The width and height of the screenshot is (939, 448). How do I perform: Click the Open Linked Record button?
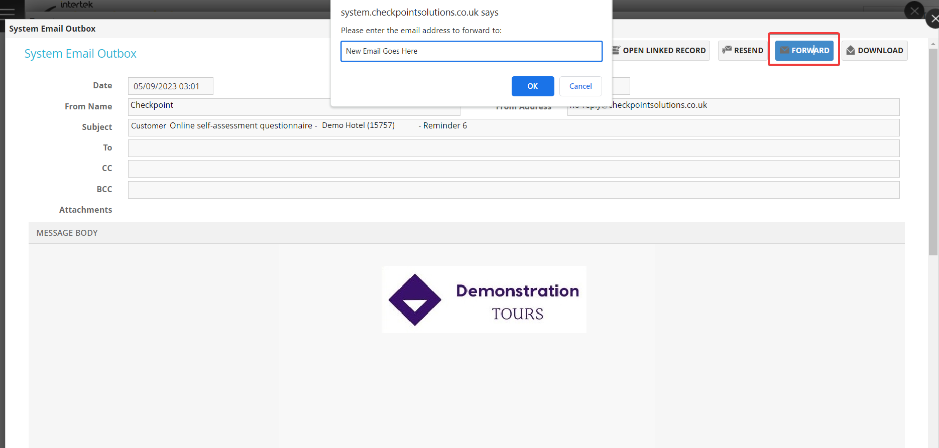coord(659,51)
